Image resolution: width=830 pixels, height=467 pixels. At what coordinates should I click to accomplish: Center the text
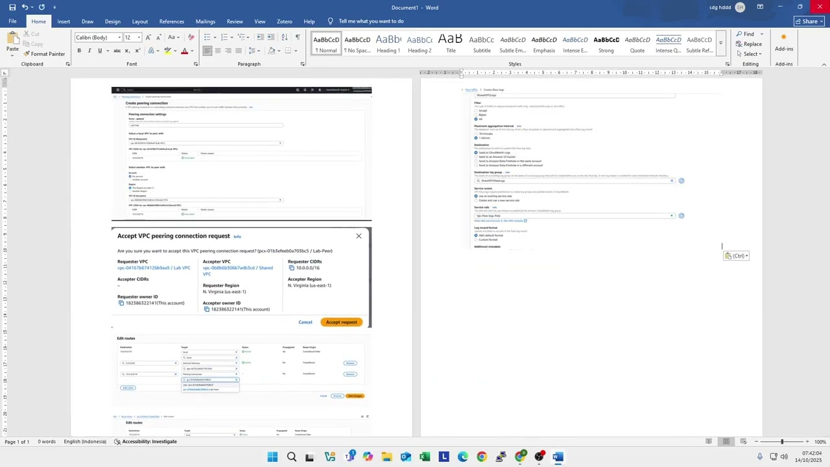[218, 51]
